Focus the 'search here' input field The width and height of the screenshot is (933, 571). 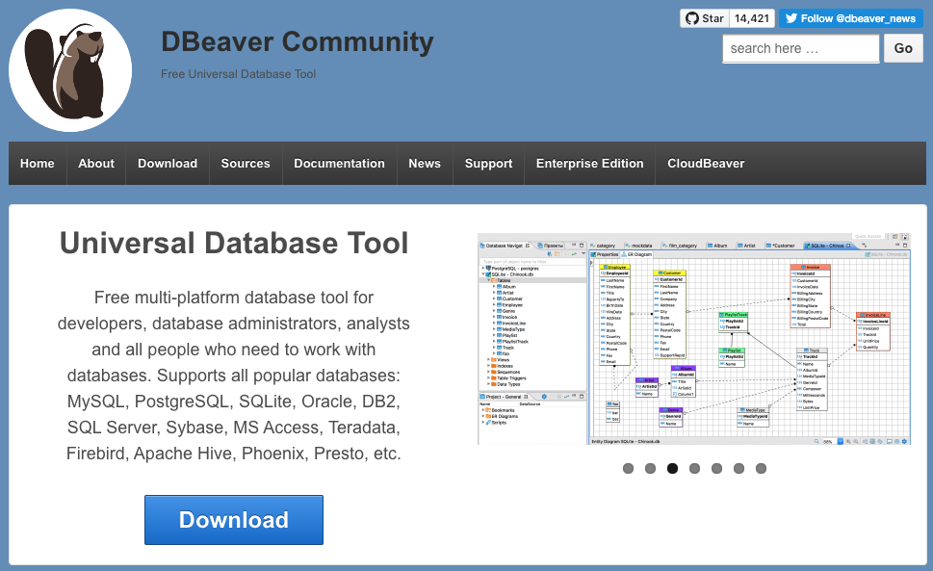tap(801, 49)
